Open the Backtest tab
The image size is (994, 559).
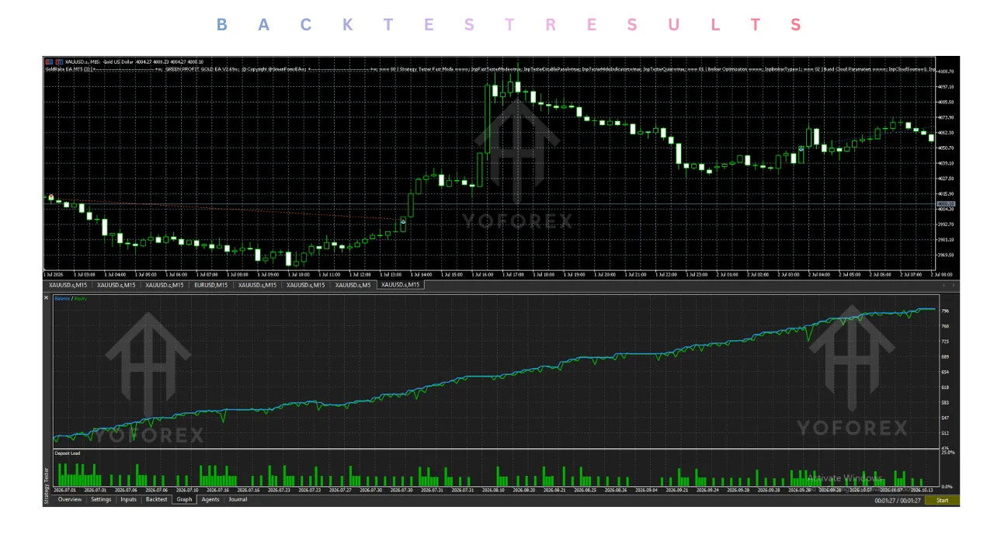157,500
